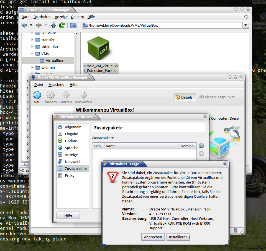Collapse the VMs folder tree node
This screenshot has height=251, width=266.
point(32,54)
